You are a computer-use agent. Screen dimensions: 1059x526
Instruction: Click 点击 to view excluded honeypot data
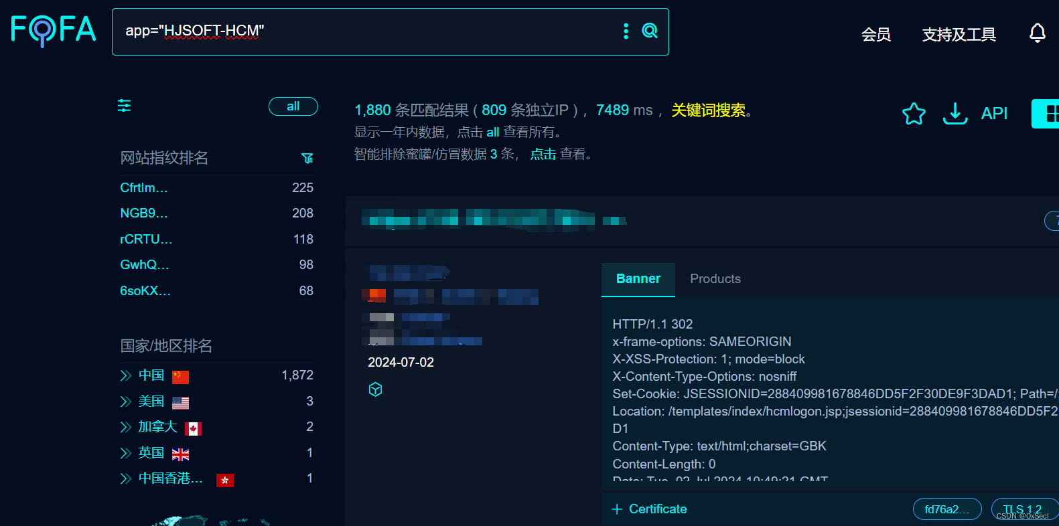[543, 154]
